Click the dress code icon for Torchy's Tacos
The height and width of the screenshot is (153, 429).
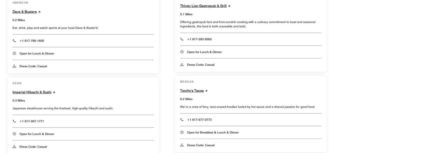click(182, 145)
